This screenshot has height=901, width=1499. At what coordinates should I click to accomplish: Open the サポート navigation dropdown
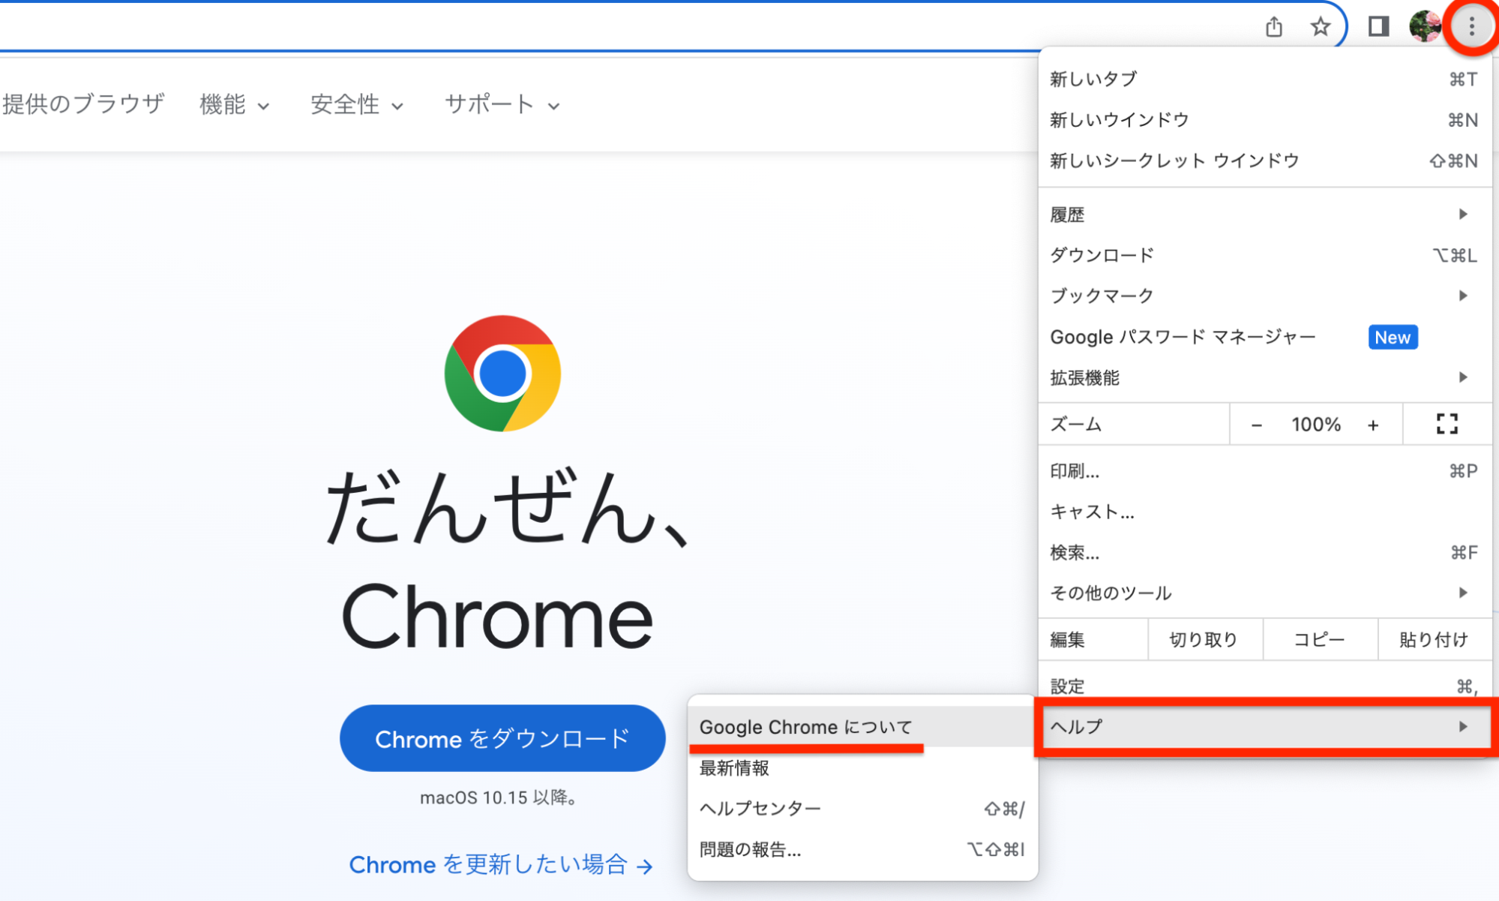(502, 104)
